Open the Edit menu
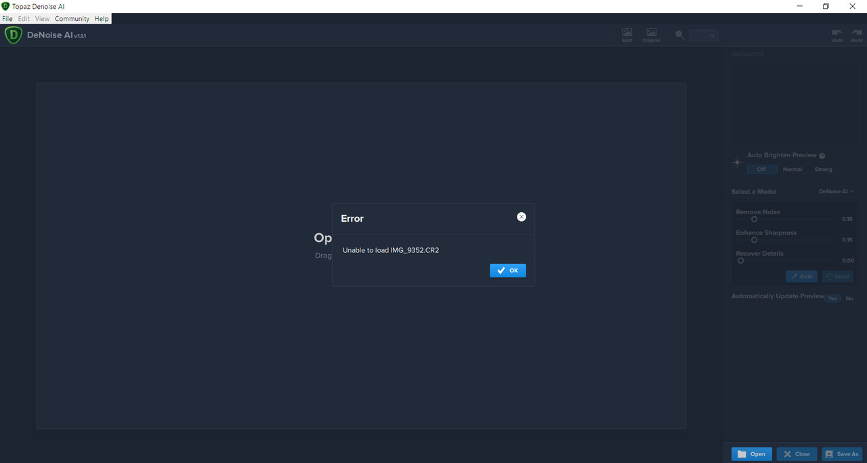This screenshot has height=463, width=867. click(24, 19)
